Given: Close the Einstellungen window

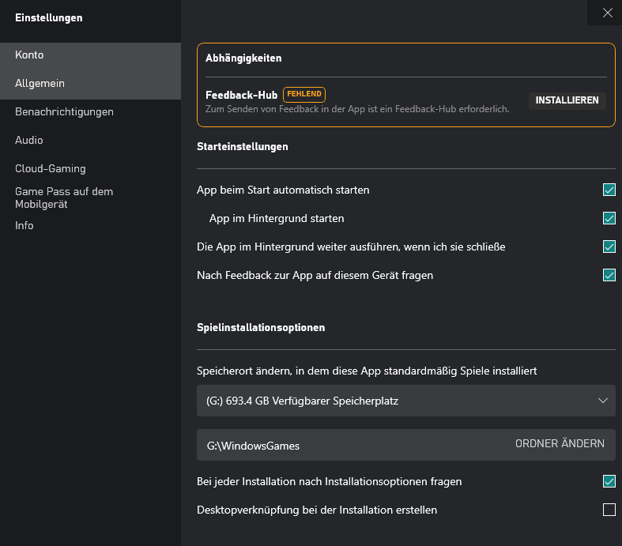Looking at the screenshot, I should click(x=607, y=13).
